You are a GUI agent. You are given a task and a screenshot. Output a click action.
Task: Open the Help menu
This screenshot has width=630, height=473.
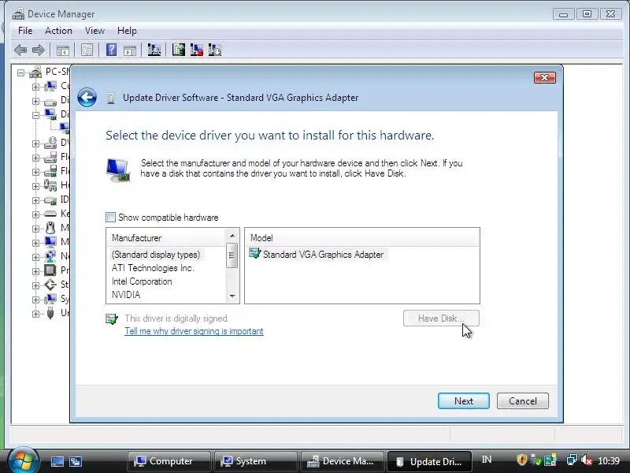(127, 31)
